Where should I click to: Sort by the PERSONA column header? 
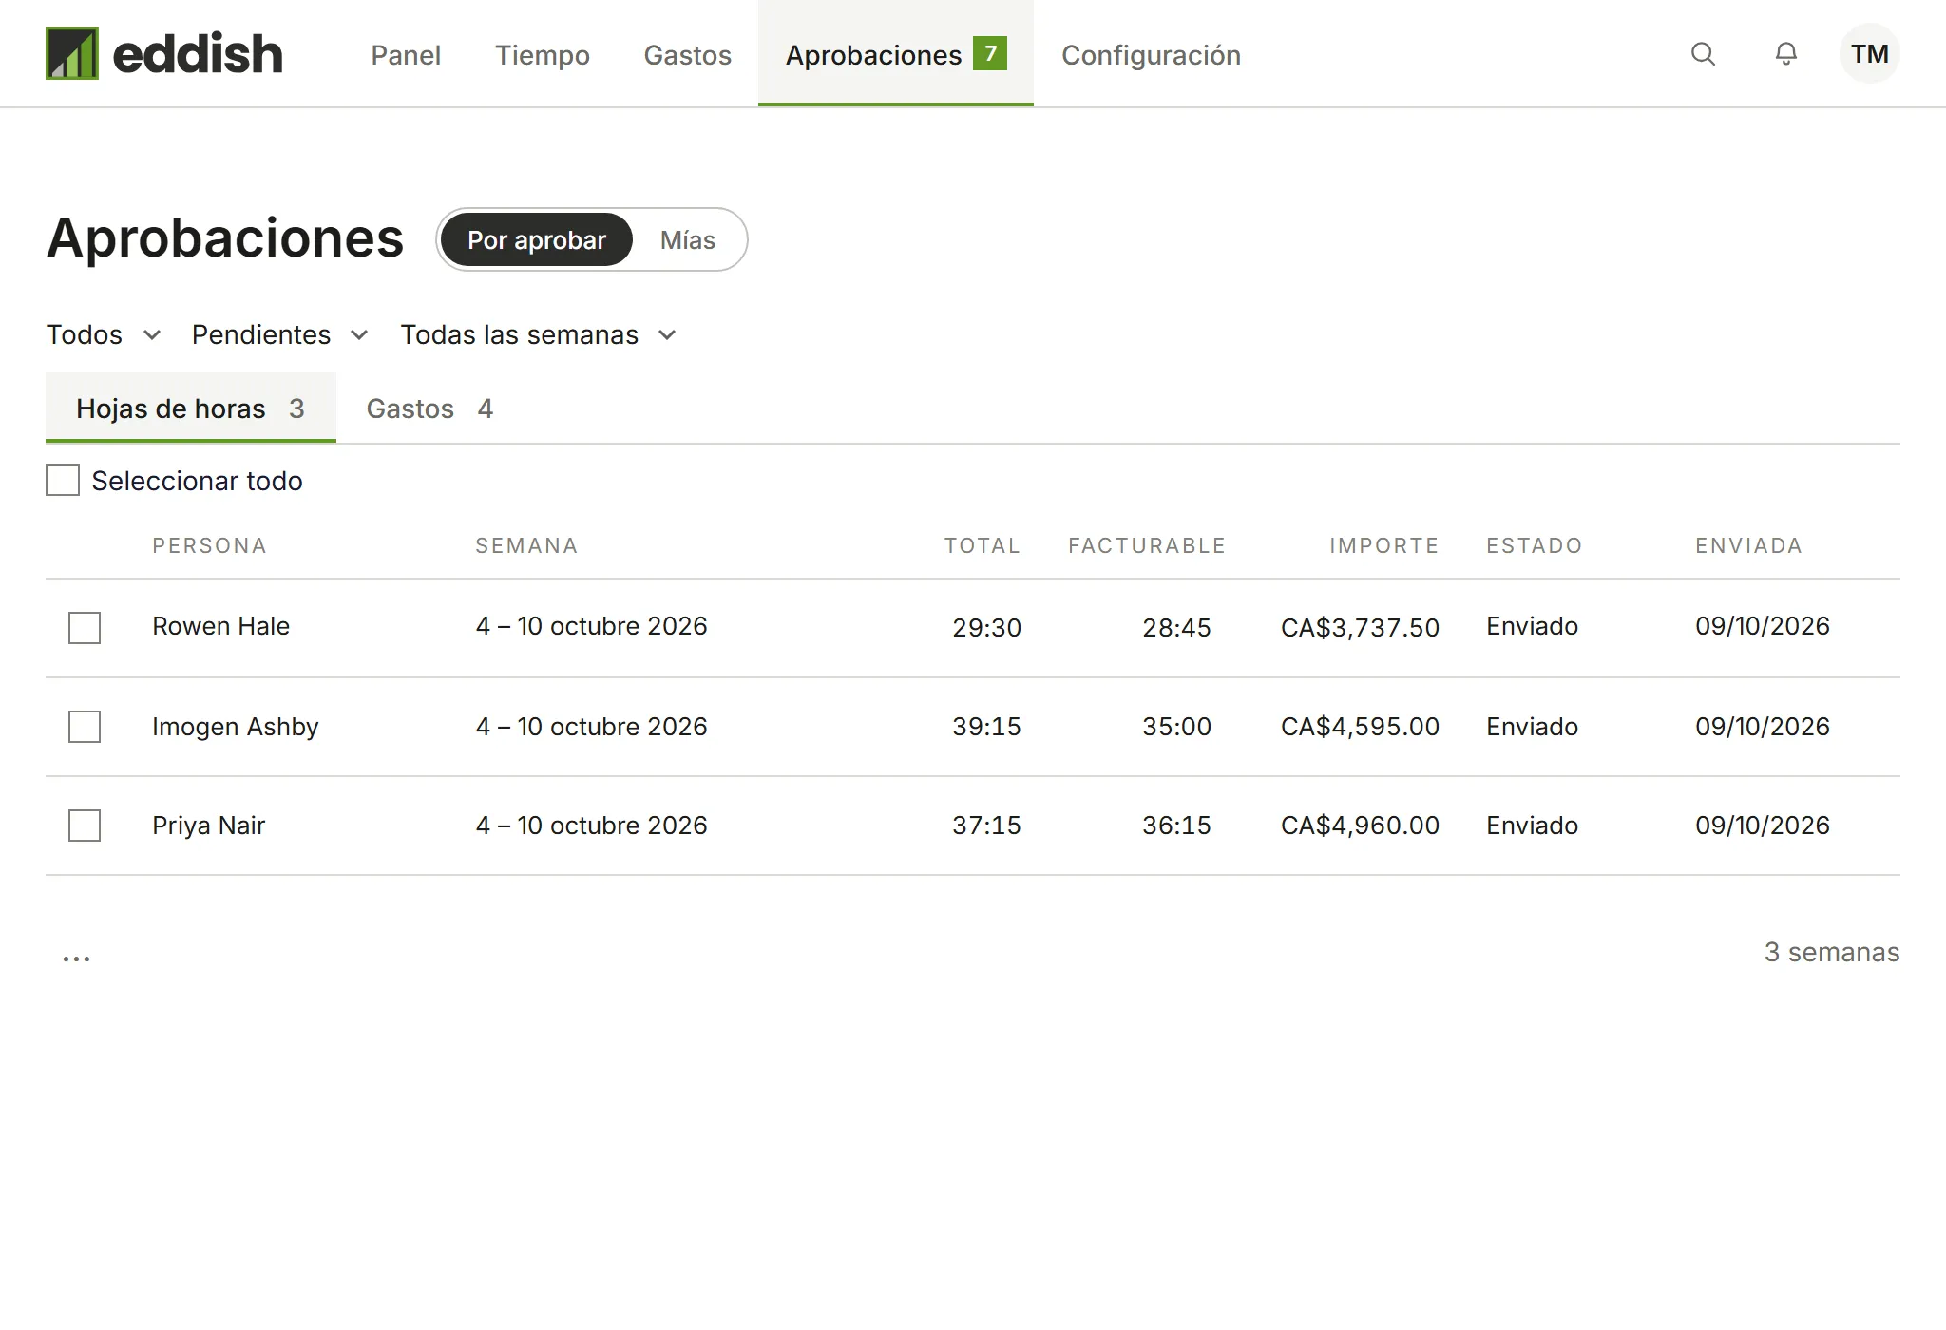click(x=210, y=545)
